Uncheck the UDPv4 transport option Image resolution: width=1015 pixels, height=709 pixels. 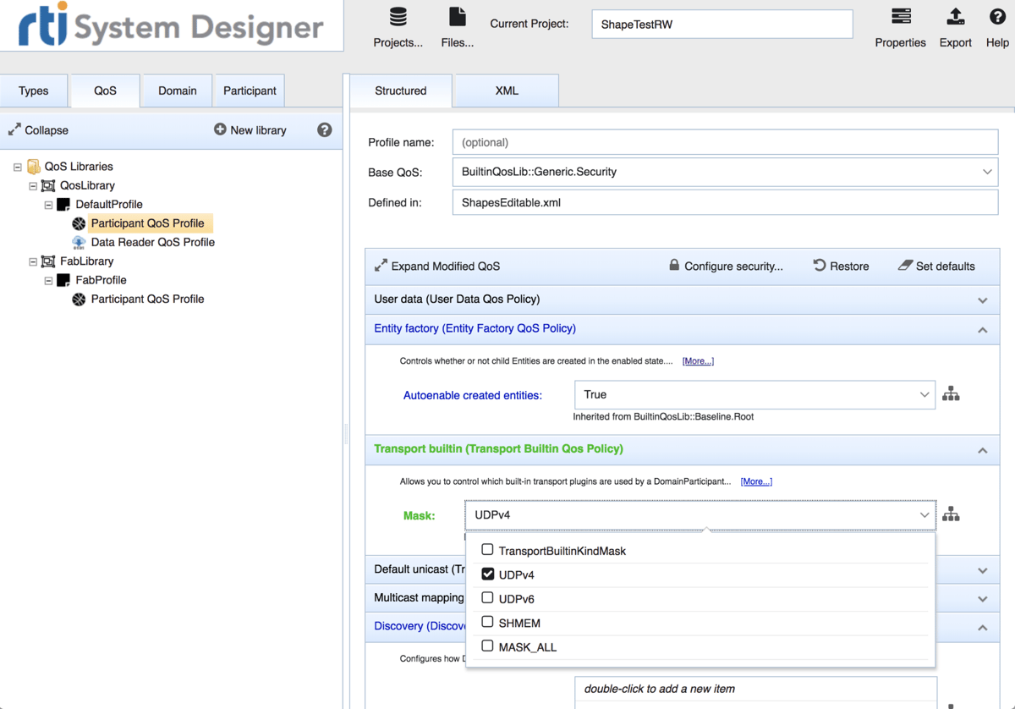coord(487,574)
